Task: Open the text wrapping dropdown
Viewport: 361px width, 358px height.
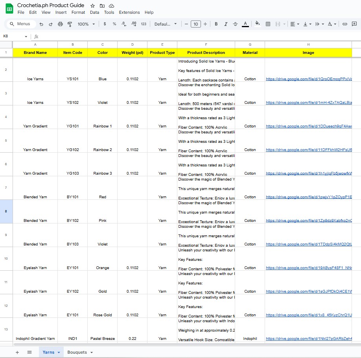Action: (320, 24)
